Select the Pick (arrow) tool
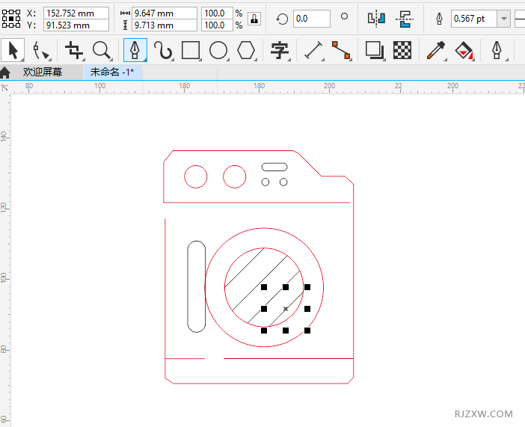 click(x=13, y=51)
